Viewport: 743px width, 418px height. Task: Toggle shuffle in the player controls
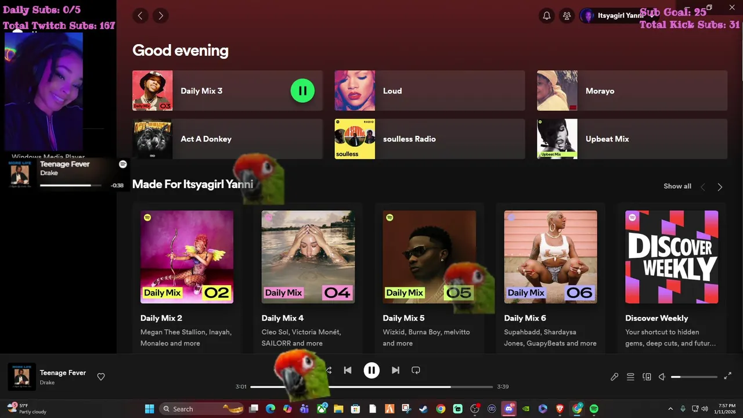click(x=328, y=370)
